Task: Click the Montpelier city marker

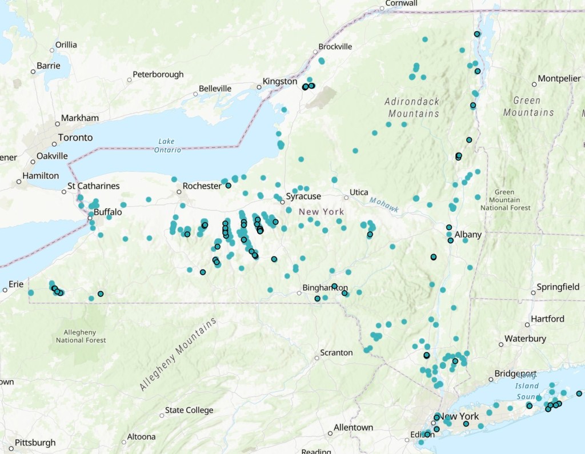Action: tap(534, 84)
